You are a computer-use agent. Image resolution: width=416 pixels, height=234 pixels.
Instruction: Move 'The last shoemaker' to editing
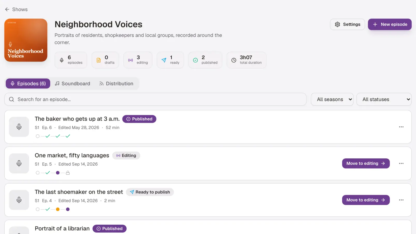366,200
